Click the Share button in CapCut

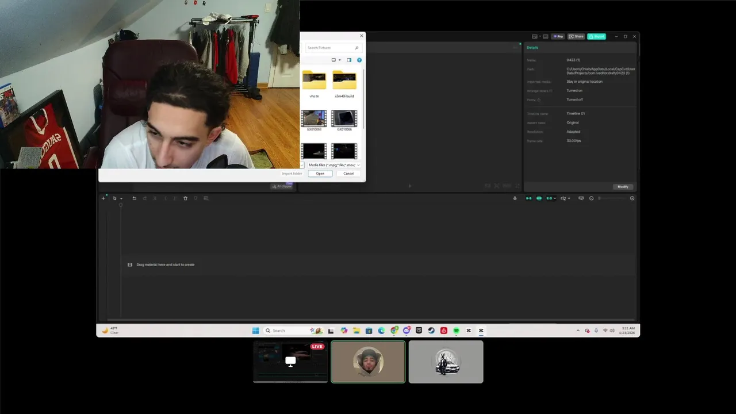click(x=576, y=36)
